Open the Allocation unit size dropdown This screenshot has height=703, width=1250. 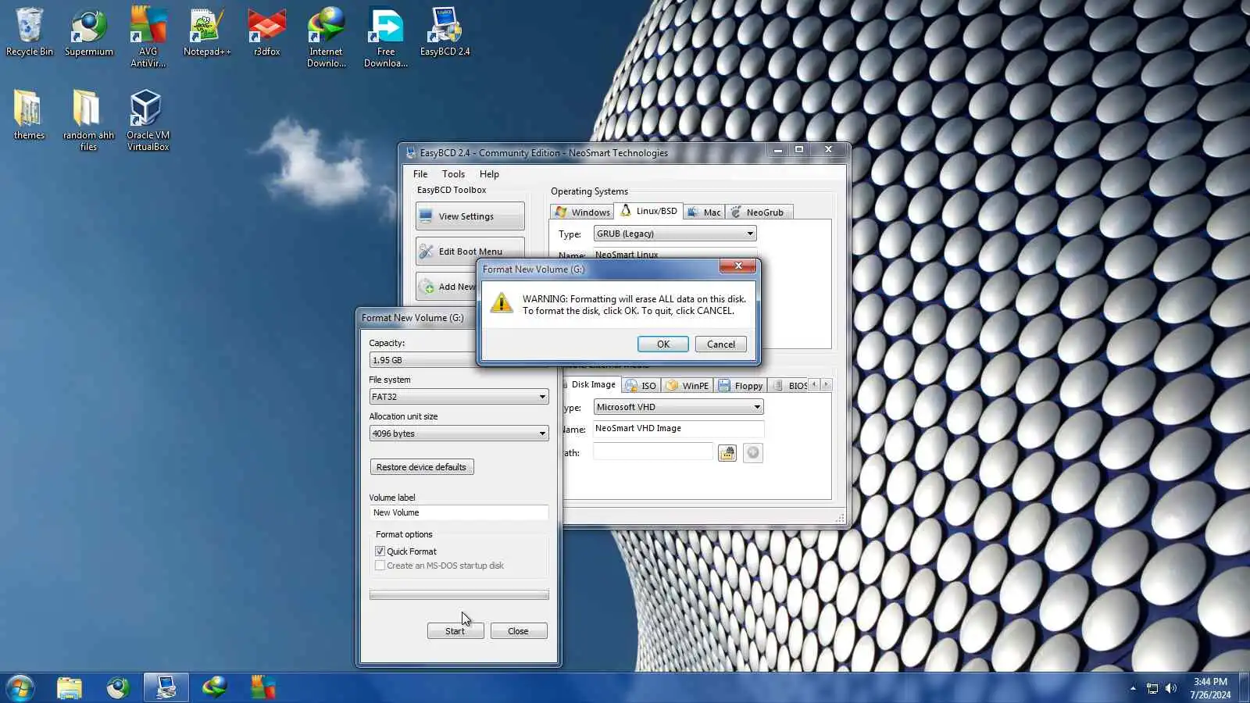(459, 434)
